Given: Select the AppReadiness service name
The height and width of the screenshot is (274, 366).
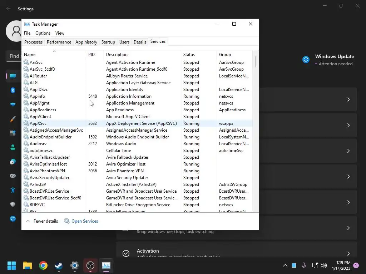Looking at the screenshot, I should [43, 110].
